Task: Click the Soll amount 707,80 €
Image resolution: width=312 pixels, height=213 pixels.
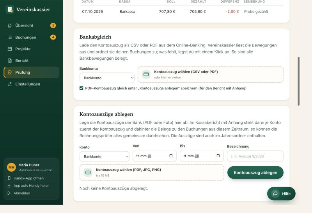Action: [167, 12]
